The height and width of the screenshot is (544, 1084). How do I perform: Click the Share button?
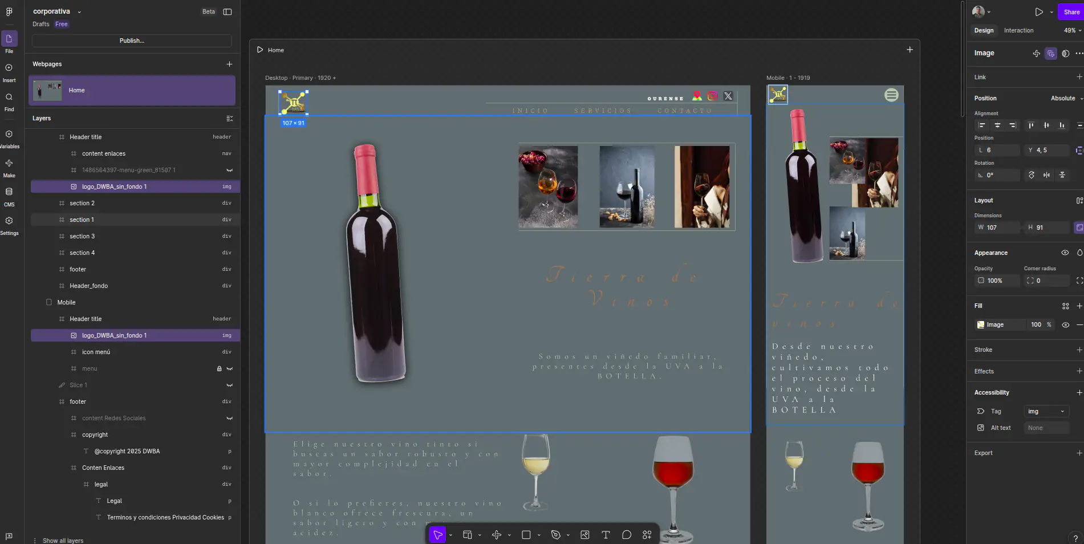pos(1071,12)
